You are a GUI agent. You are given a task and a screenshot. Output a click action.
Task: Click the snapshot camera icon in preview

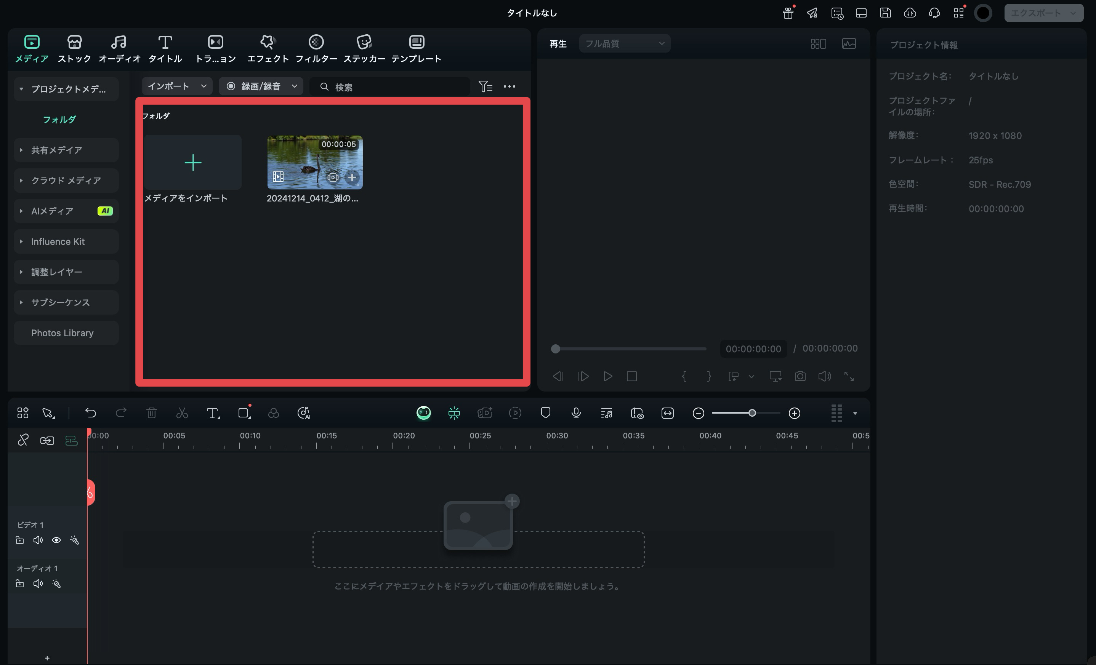tap(800, 377)
